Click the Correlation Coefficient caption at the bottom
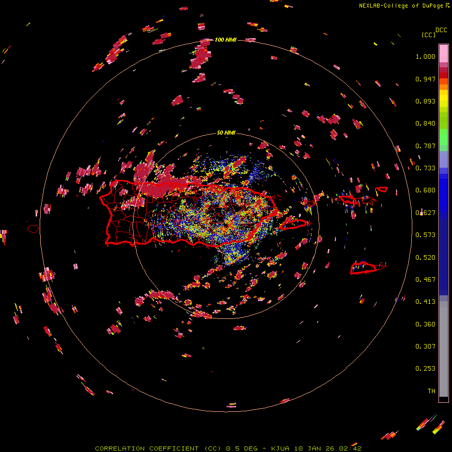 228,448
